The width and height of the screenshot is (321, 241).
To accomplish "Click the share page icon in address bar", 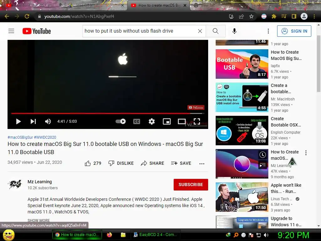I will pyautogui.click(x=241, y=16).
